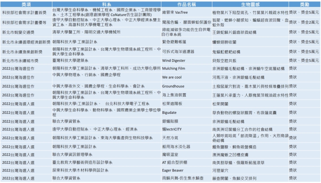Select the 清華大學醫工所、陽明交通大學機械所 cell

tap(107, 32)
